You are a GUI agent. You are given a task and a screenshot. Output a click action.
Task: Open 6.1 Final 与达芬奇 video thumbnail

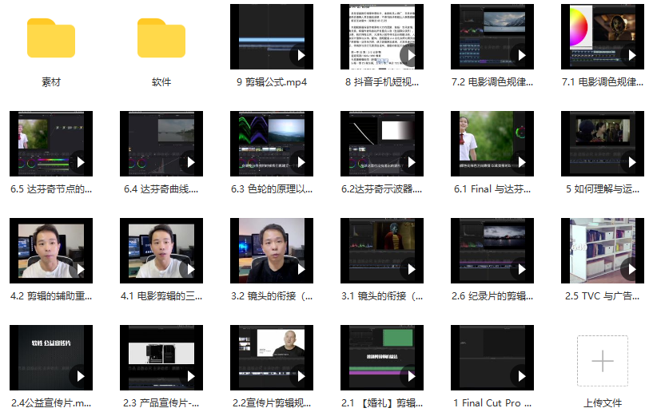492,143
